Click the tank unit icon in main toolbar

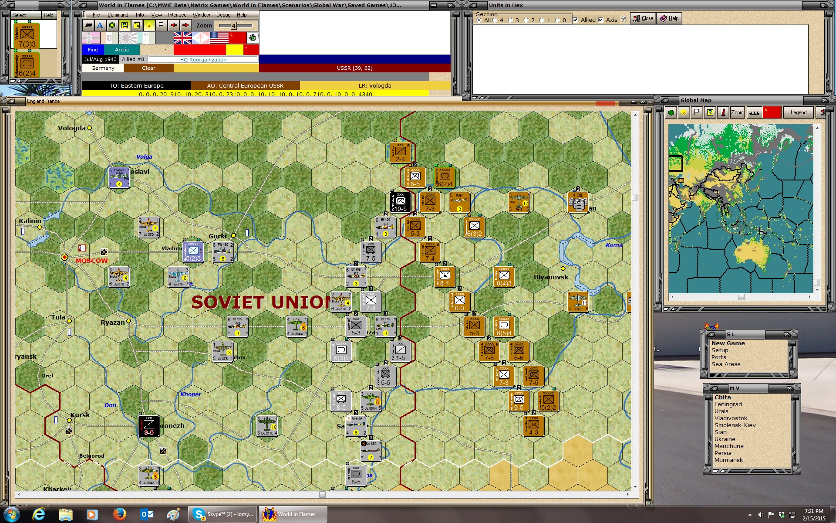click(x=88, y=25)
